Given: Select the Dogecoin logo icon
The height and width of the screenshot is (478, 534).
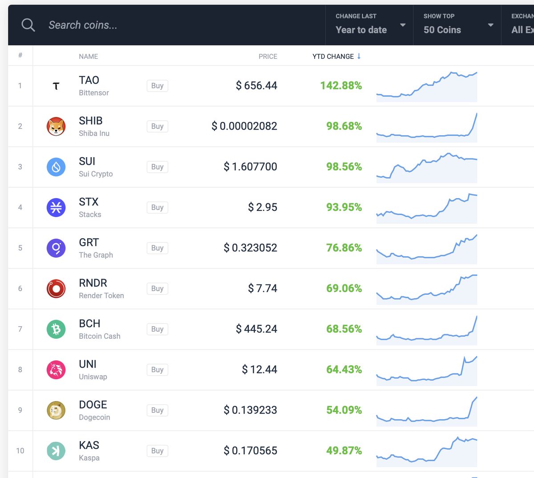Looking at the screenshot, I should [56, 410].
